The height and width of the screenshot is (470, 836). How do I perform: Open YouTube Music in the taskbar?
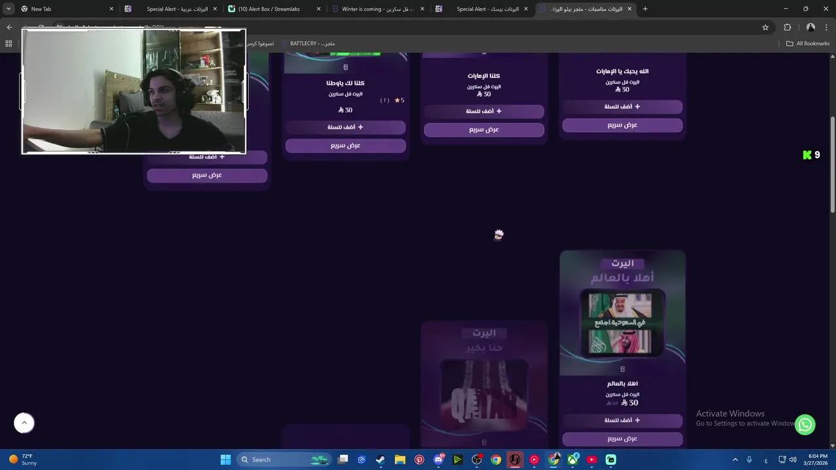click(534, 460)
